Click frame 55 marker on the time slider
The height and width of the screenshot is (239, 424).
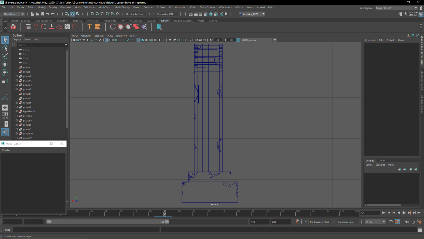(x=165, y=213)
